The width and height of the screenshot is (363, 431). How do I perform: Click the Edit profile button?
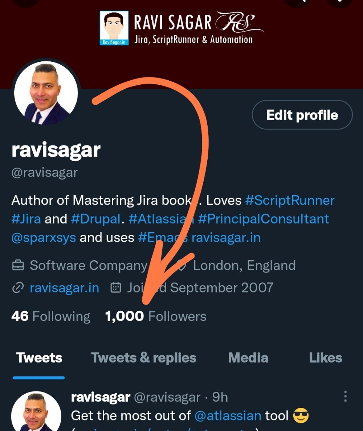pos(302,115)
